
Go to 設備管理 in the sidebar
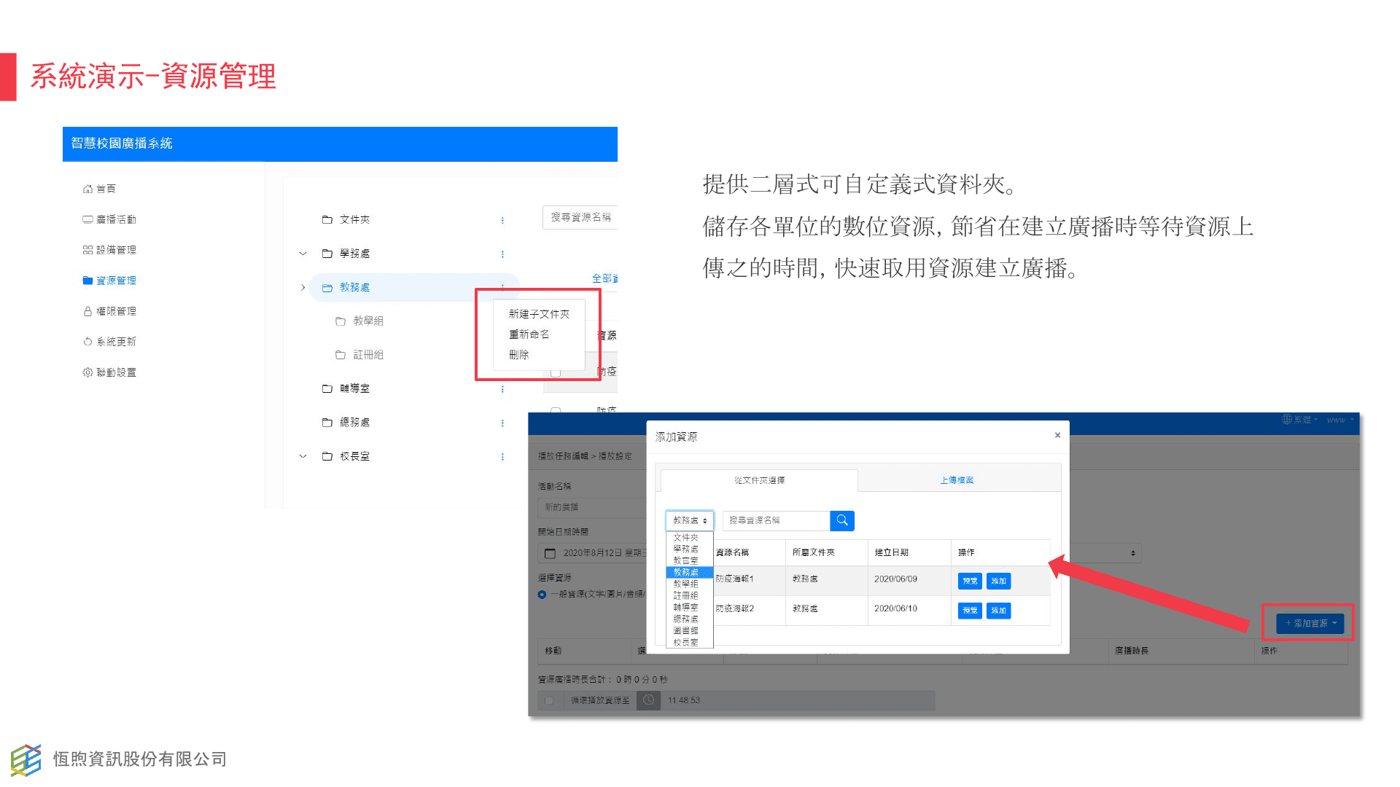click(109, 250)
